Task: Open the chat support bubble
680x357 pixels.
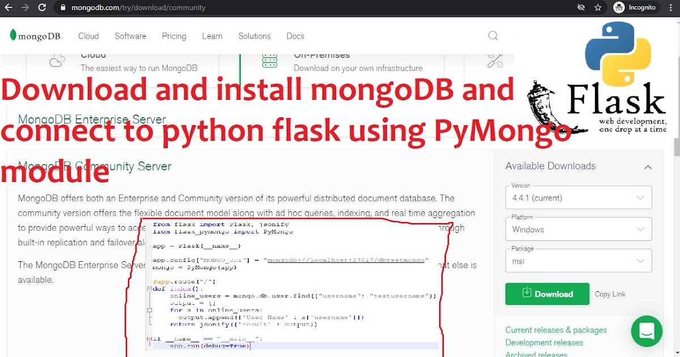Action: tap(647, 331)
